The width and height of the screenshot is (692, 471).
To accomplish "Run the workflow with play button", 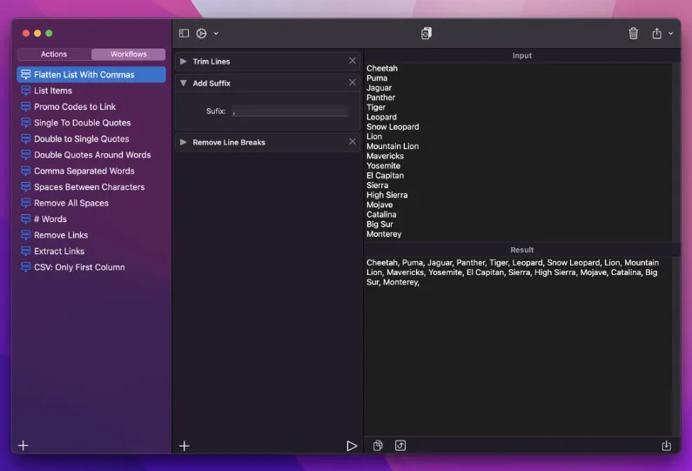I will pyautogui.click(x=352, y=446).
